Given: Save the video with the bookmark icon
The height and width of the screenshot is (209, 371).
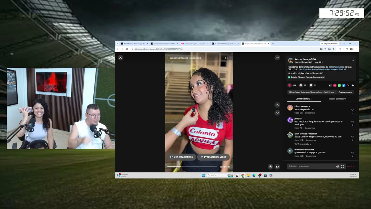Looking at the screenshot, I should [311, 85].
